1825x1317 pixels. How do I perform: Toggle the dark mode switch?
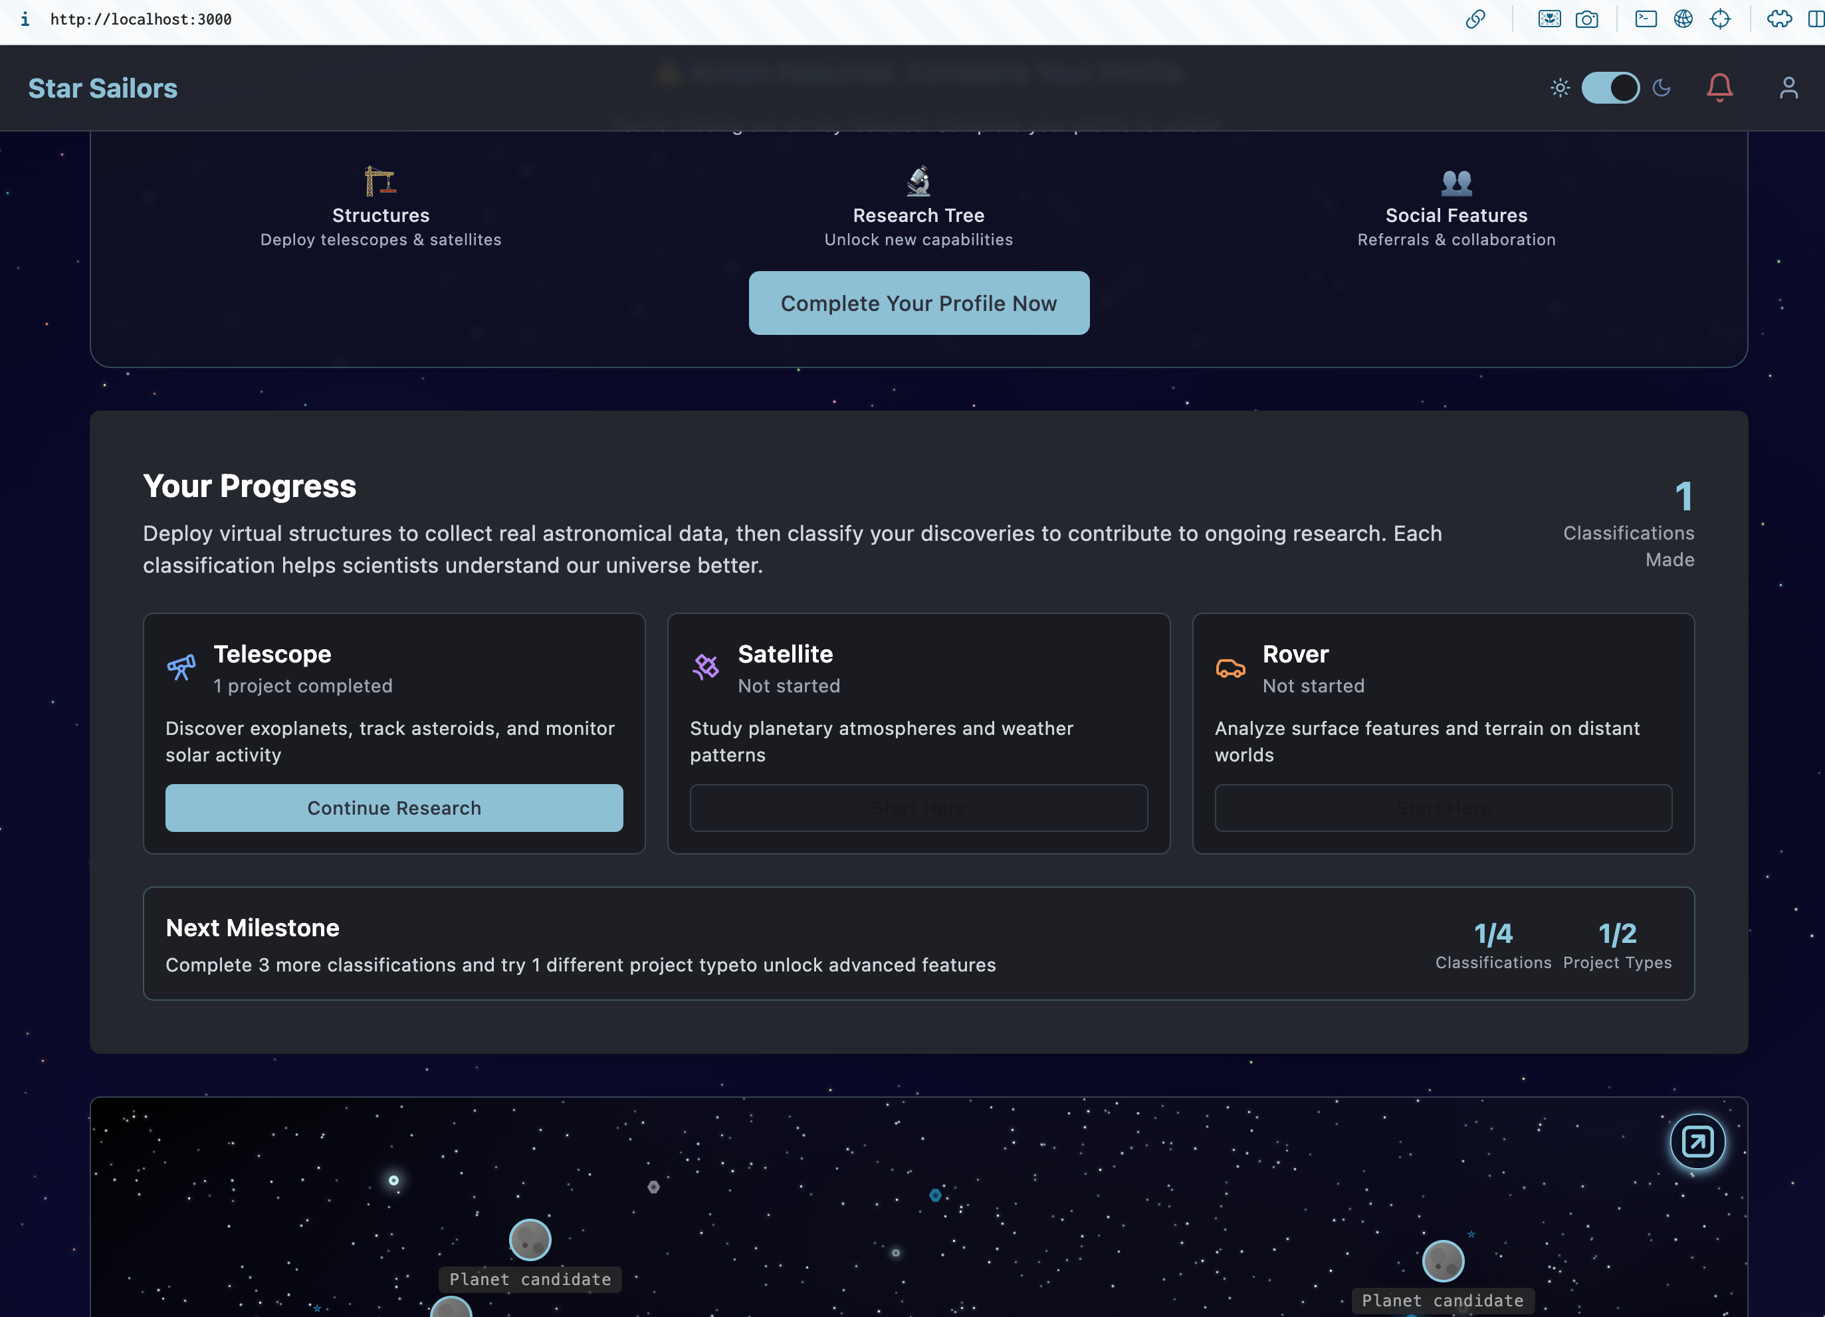pos(1610,88)
